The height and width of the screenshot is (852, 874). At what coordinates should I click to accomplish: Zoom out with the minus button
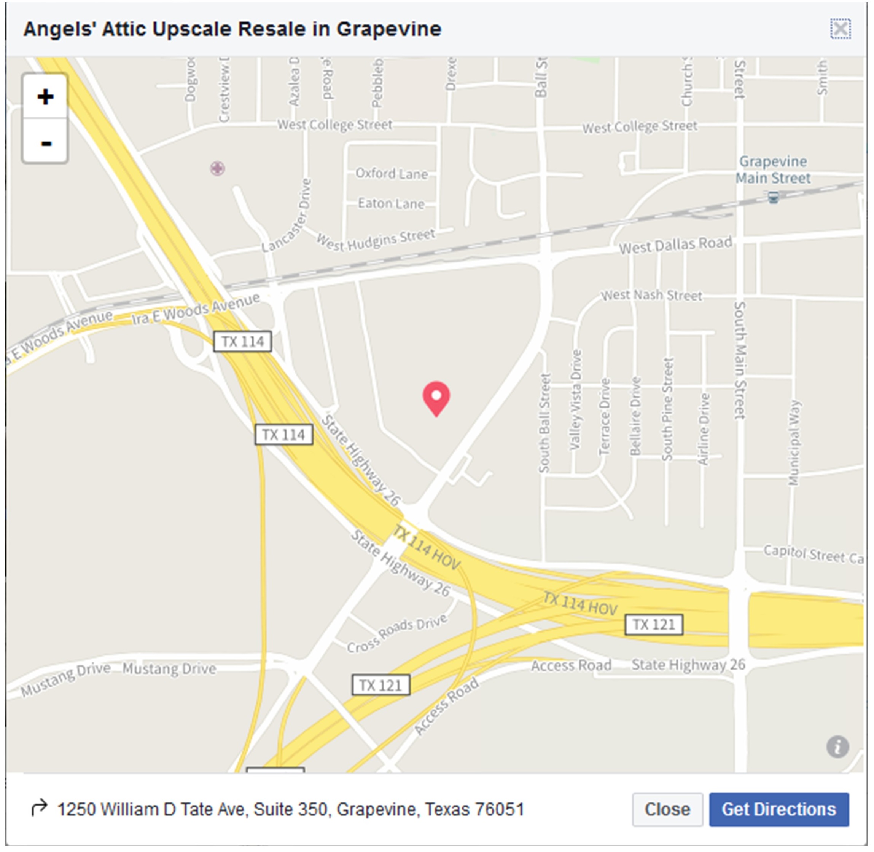tap(45, 141)
